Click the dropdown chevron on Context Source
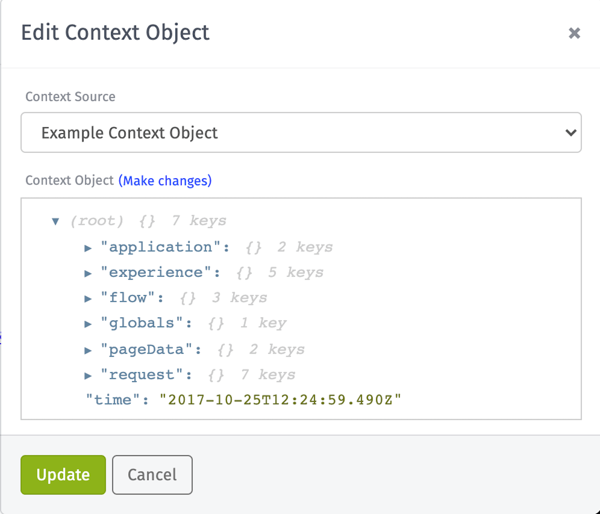 (570, 133)
